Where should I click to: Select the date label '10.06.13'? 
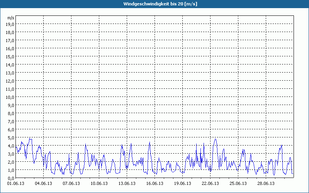point(99,184)
